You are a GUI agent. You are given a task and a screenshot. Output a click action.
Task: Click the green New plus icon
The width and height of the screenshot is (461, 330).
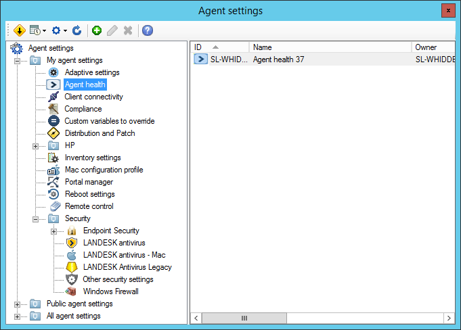click(x=97, y=30)
